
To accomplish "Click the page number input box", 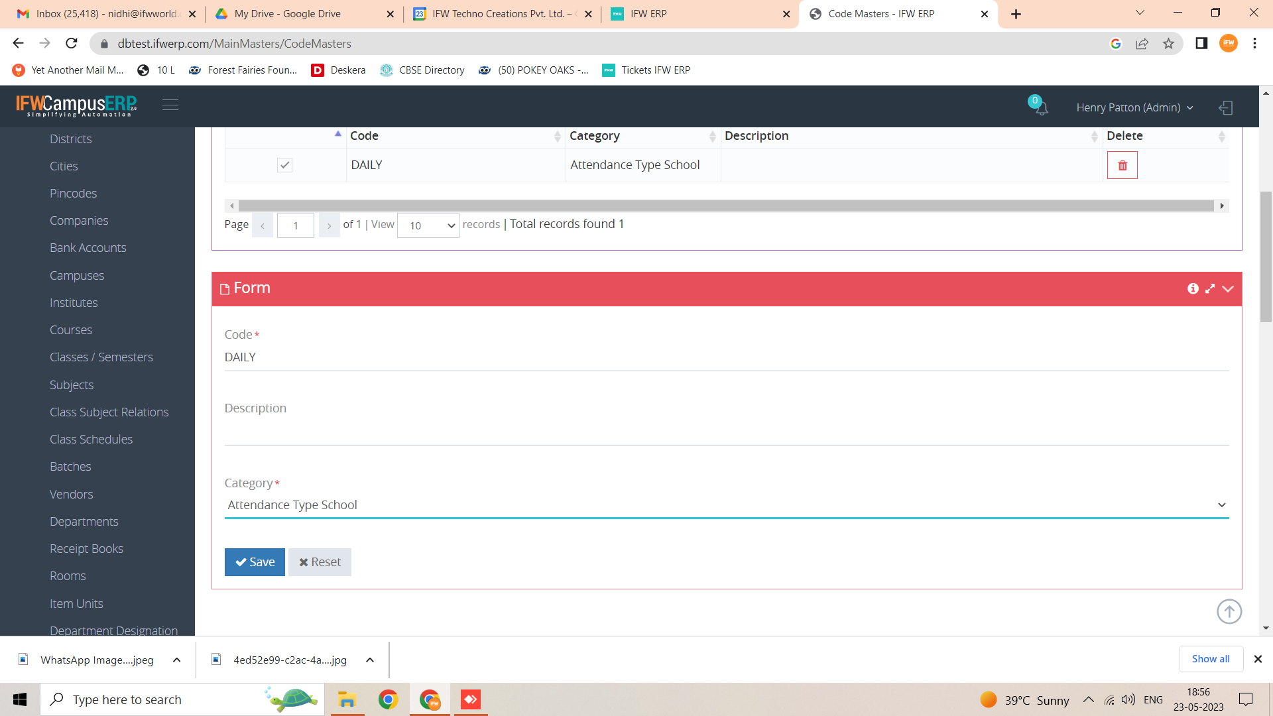I will 296,225.
